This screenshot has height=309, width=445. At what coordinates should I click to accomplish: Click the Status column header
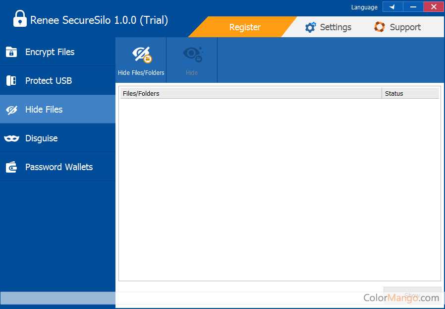coord(410,93)
